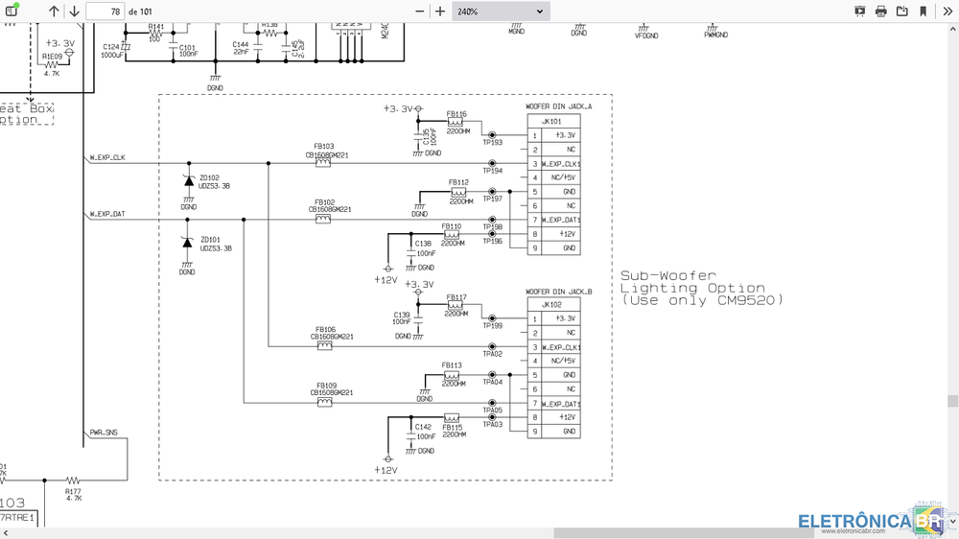Go to the previous page
This screenshot has height=539, width=959.
pyautogui.click(x=54, y=11)
